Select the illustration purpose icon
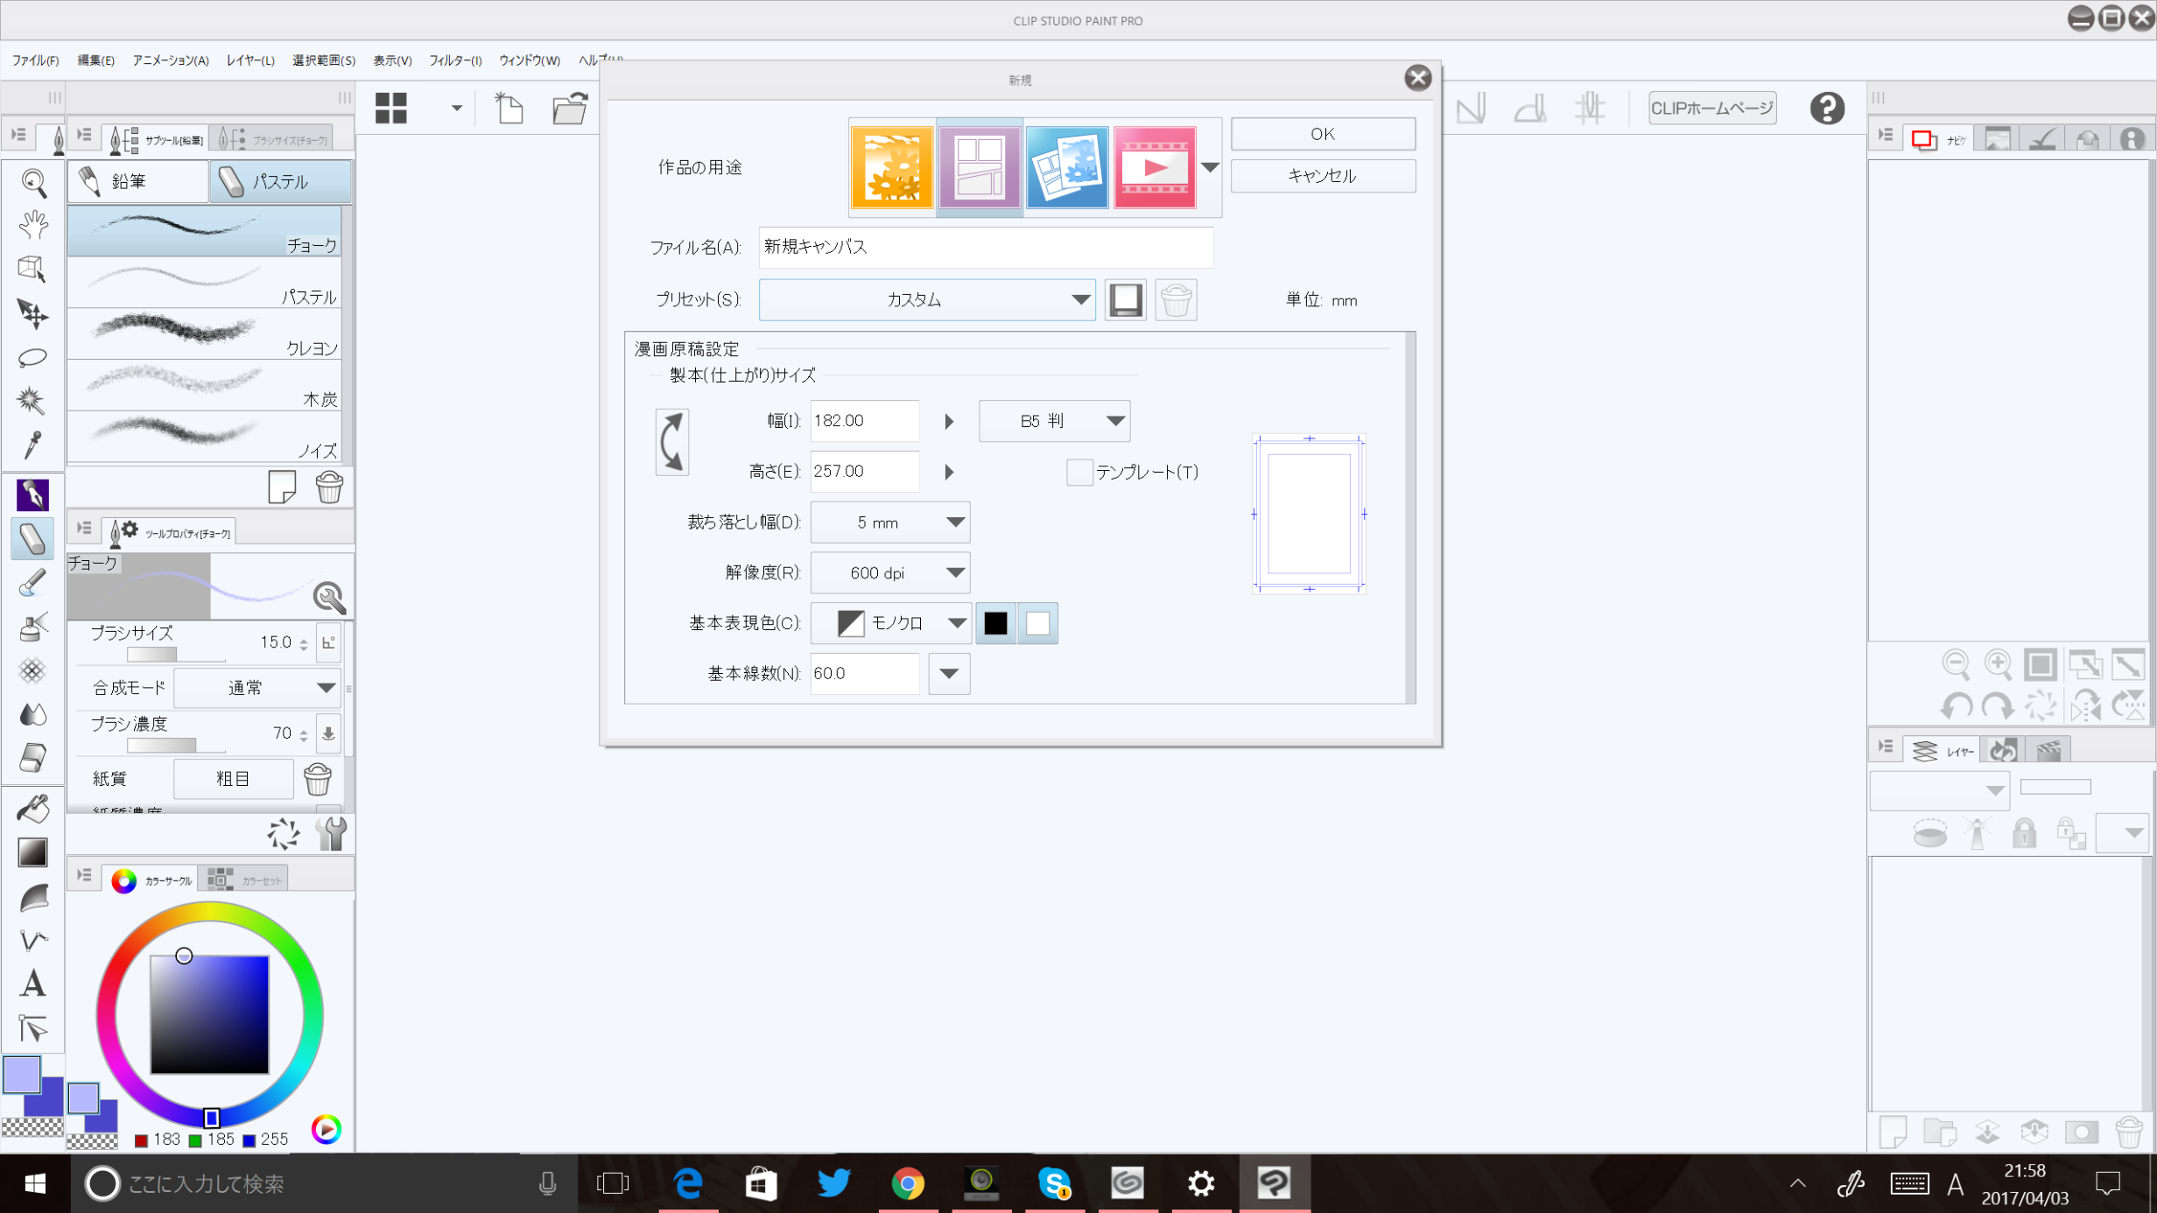This screenshot has width=2157, height=1213. coord(891,167)
